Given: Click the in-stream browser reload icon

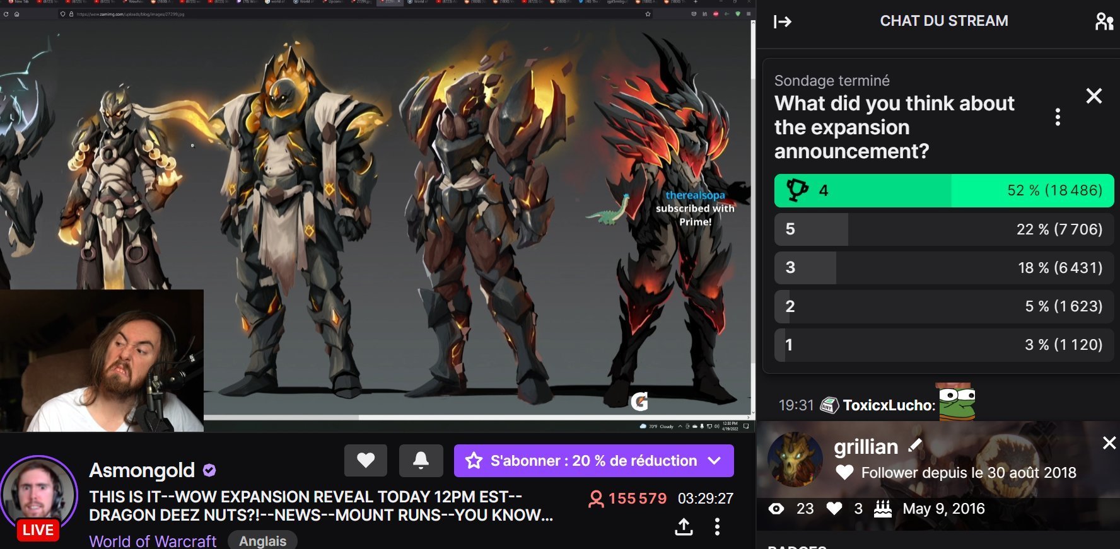Looking at the screenshot, I should tap(6, 14).
